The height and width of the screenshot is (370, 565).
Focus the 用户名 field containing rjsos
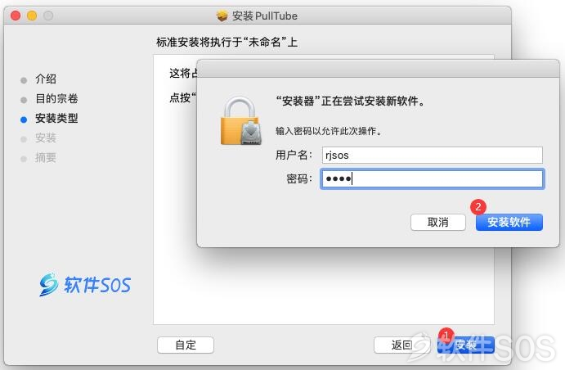coord(432,155)
